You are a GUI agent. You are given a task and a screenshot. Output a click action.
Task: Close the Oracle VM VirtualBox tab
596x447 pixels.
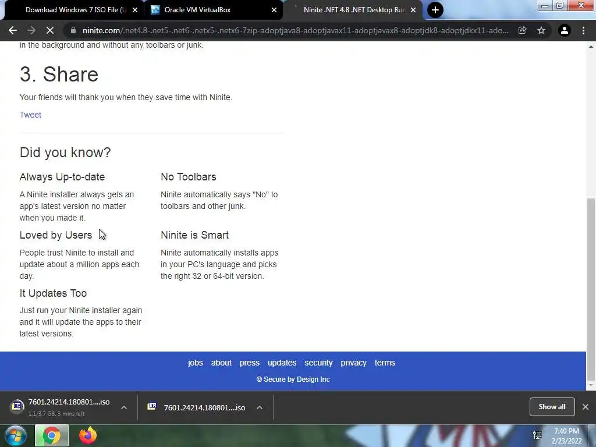274,10
